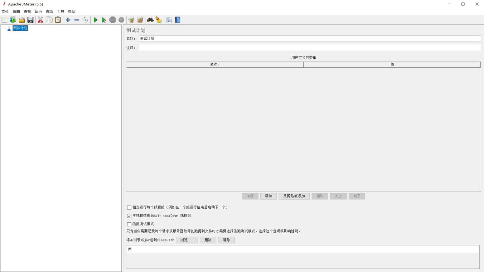The width and height of the screenshot is (484, 272).
Task: Click the 测试计划 flask icon in tree
Action: tap(9, 28)
